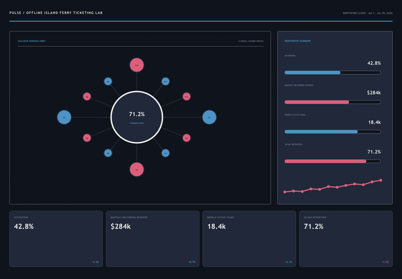Click "18.4k" on the Weekly Active Teams card
Image resolution: width=402 pixels, height=279 pixels.
(x=217, y=226)
